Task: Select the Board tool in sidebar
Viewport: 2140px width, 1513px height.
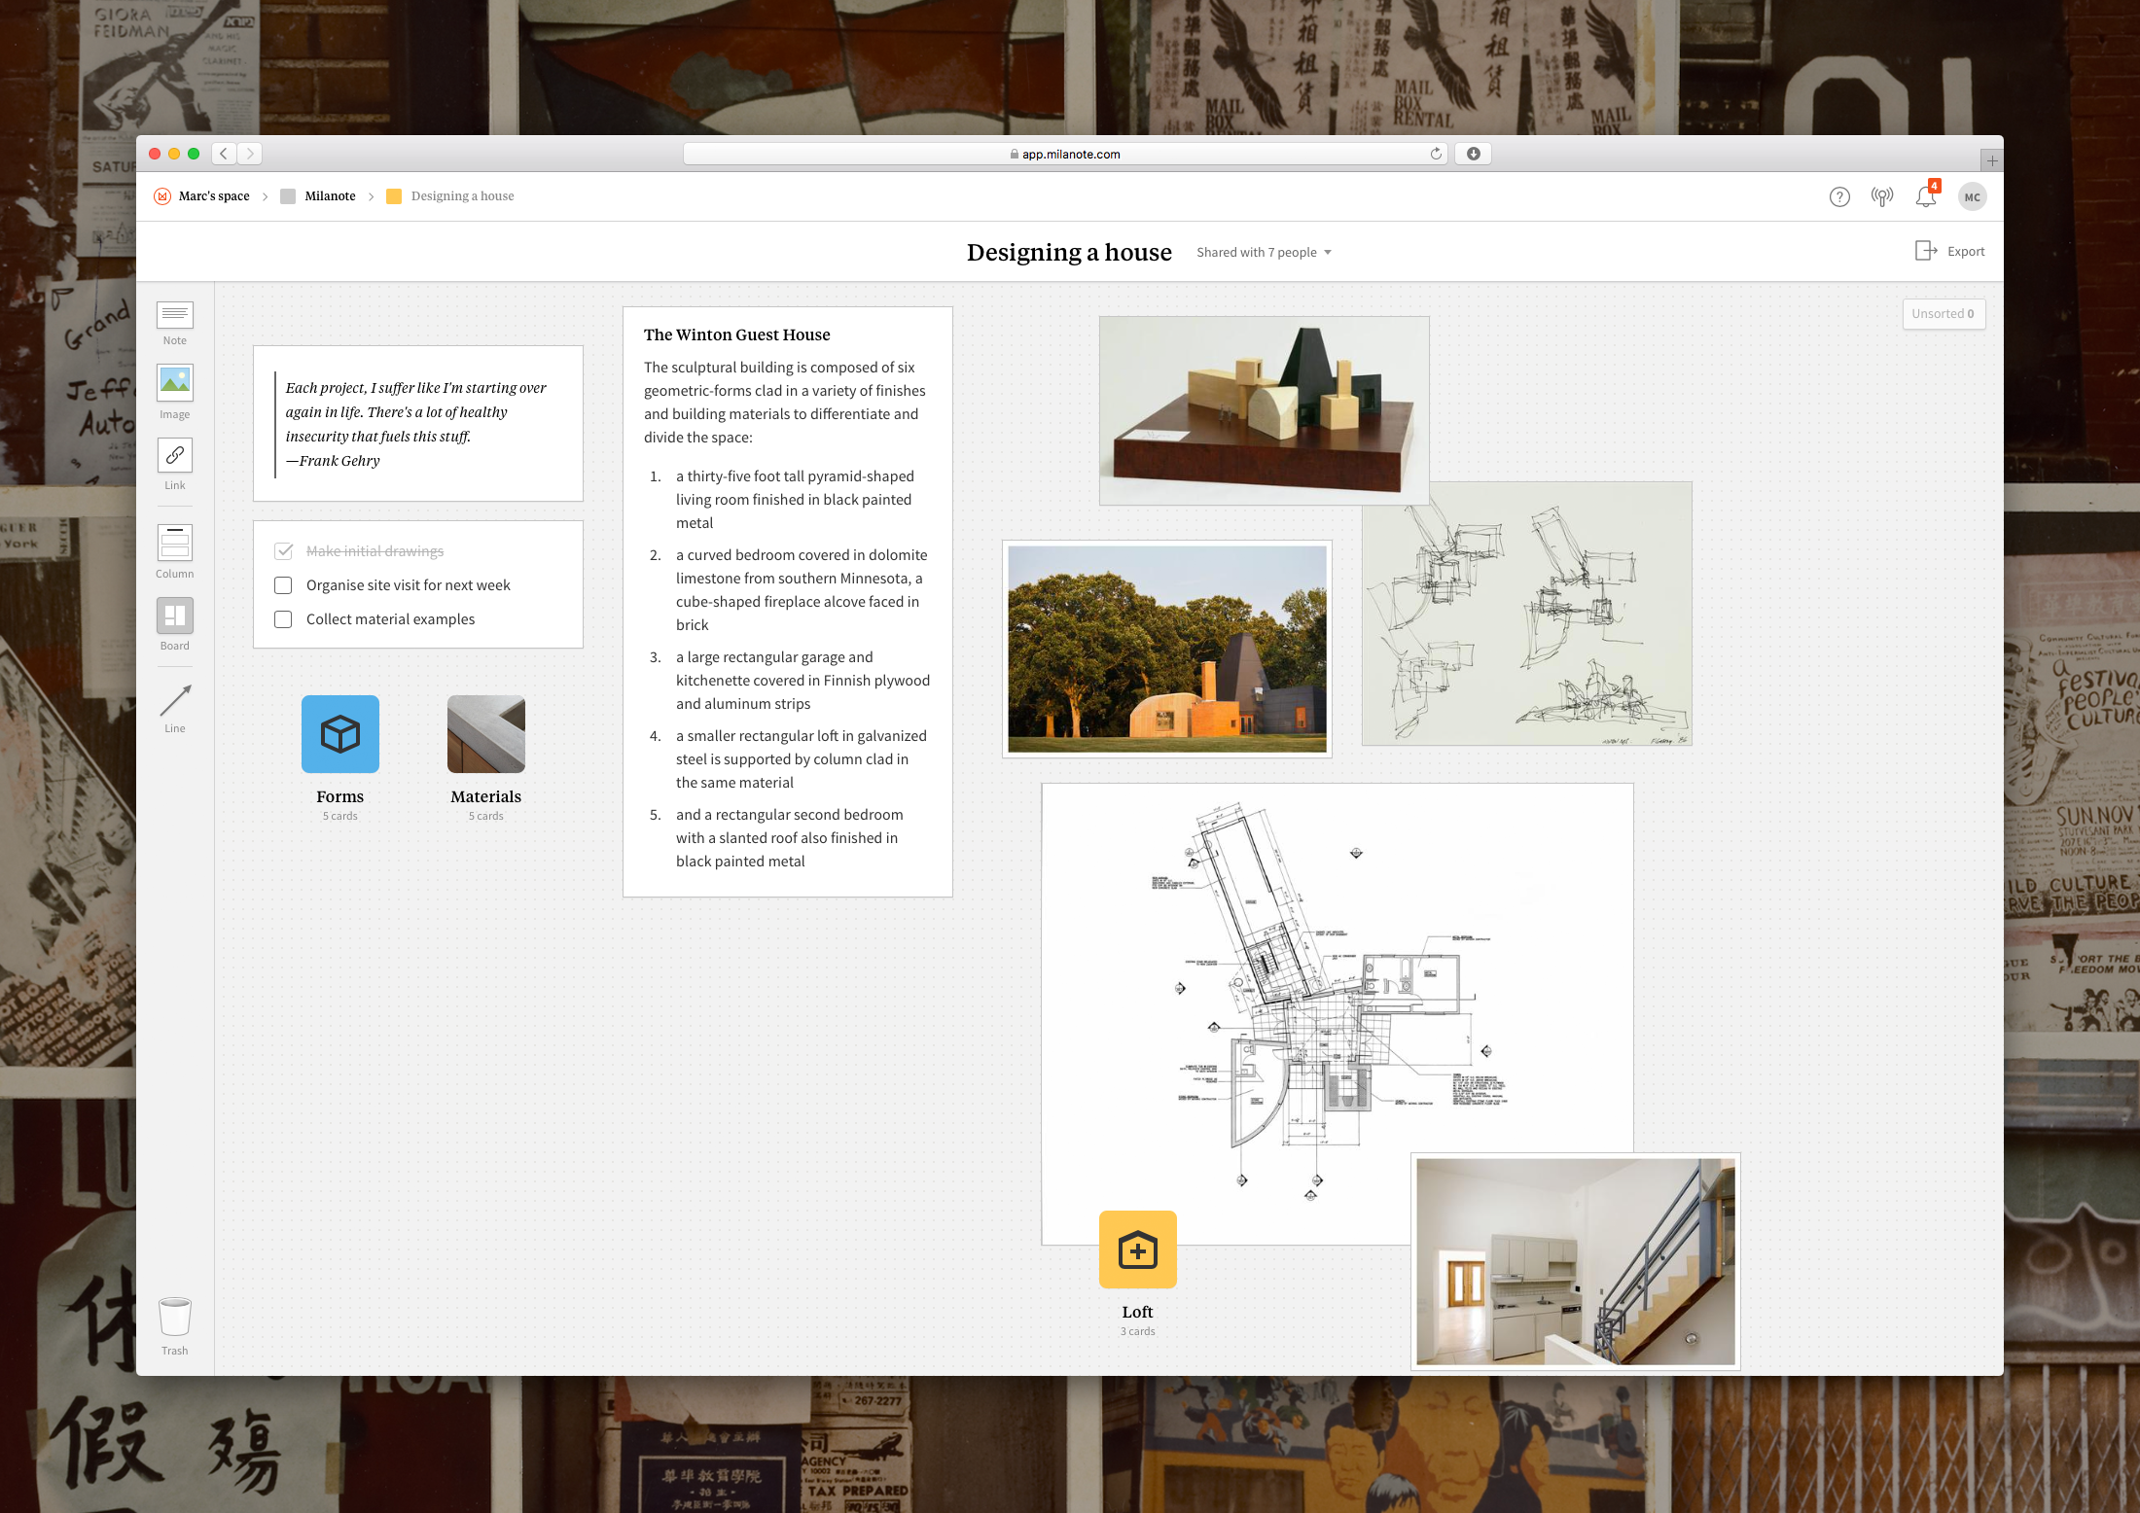Action: (175, 616)
